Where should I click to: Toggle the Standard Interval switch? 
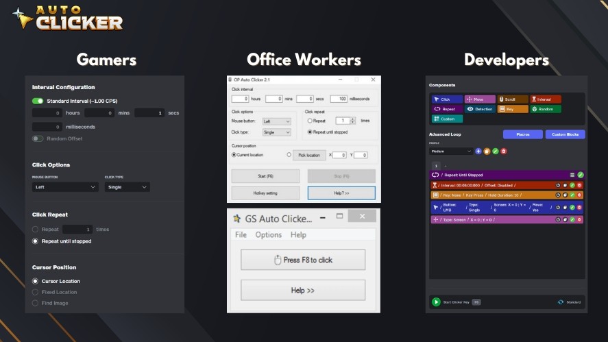(38, 101)
